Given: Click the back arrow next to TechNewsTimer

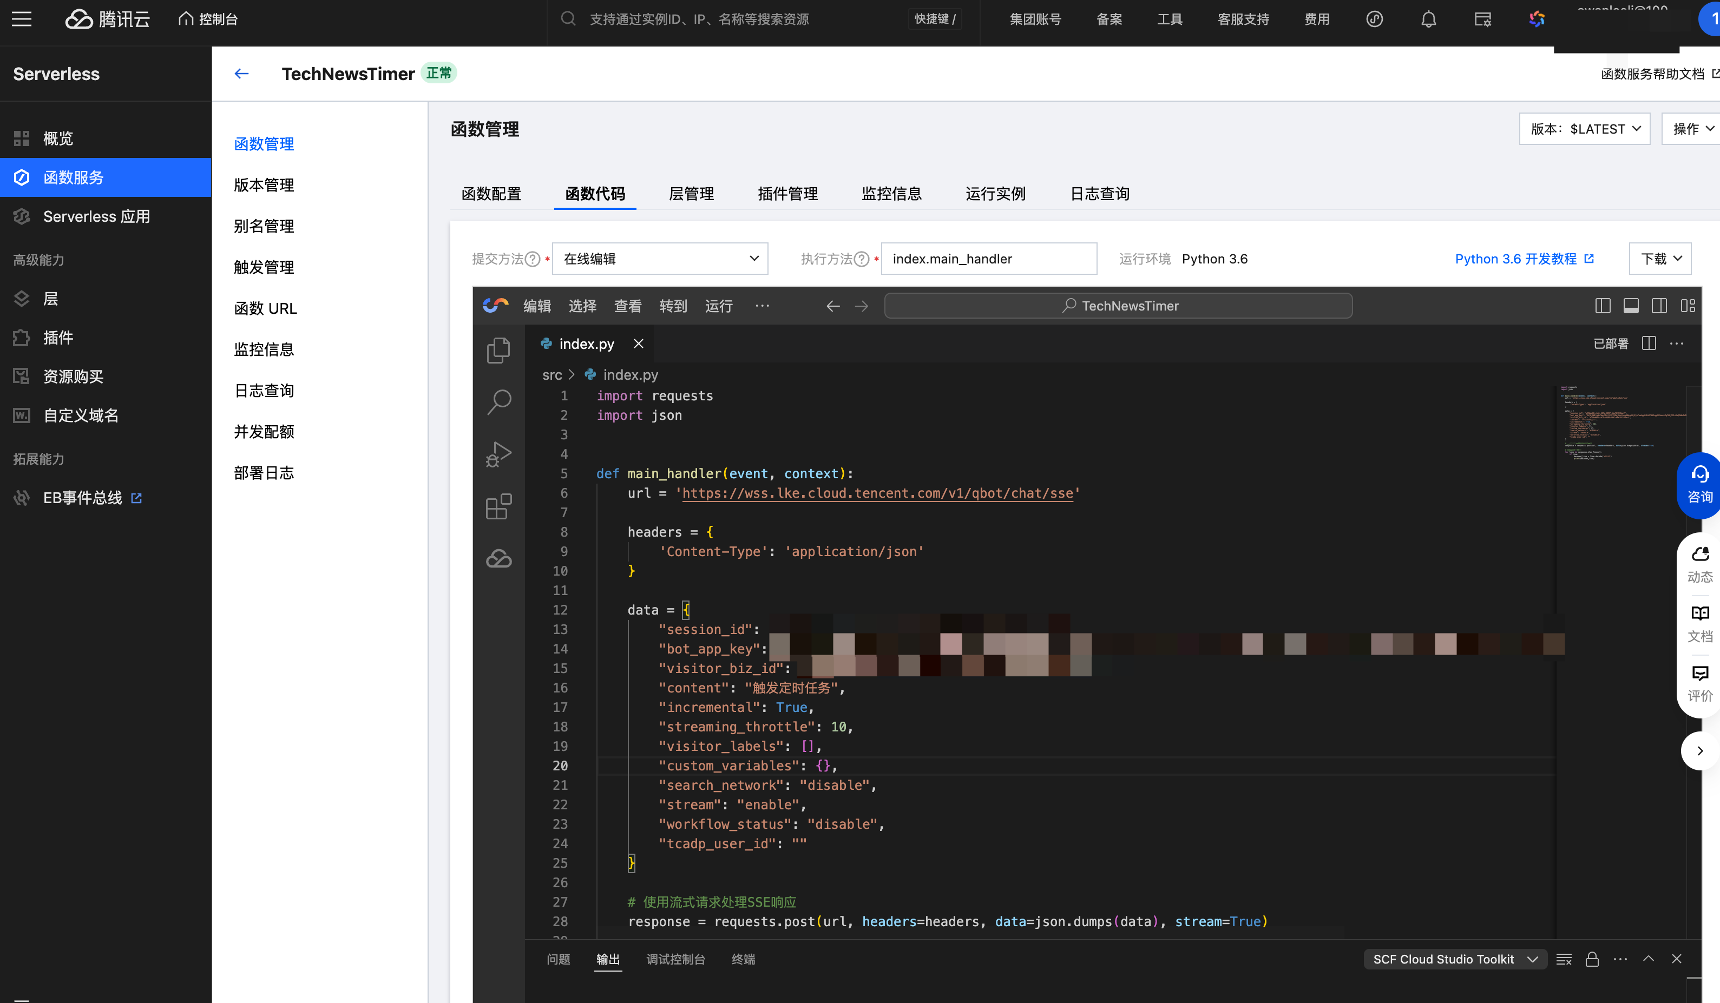Looking at the screenshot, I should [x=241, y=74].
